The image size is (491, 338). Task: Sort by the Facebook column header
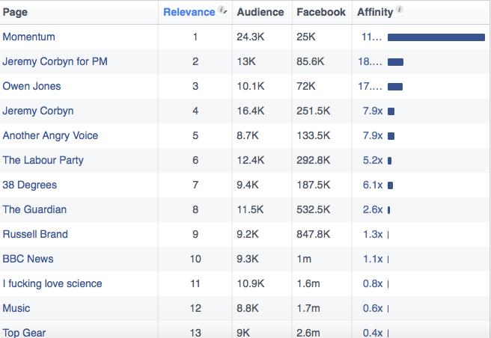click(x=321, y=12)
